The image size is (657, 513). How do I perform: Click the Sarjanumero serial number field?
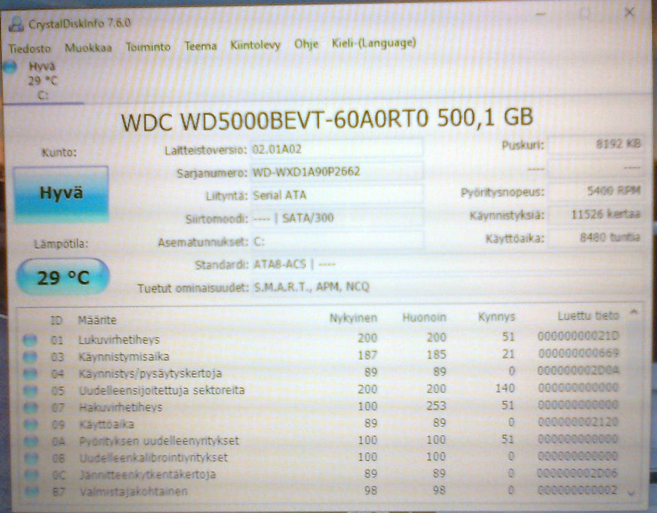coord(337,172)
